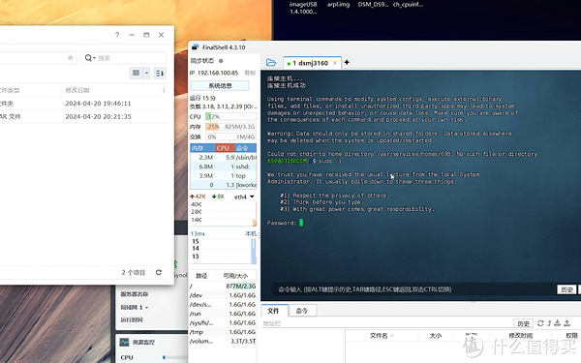581x363 pixels.
Task: Click the star favorite icon in file window
Action: pyautogui.click(x=70, y=58)
